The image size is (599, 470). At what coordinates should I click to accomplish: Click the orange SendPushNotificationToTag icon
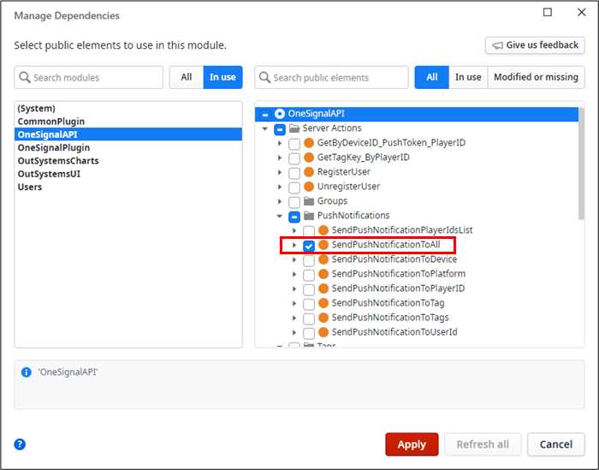[x=323, y=303]
